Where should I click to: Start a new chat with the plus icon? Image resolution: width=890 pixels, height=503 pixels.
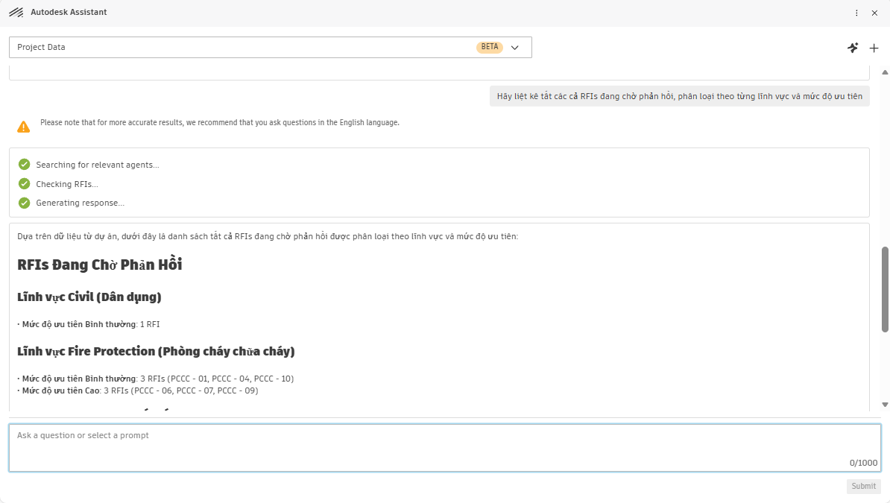[x=874, y=48]
